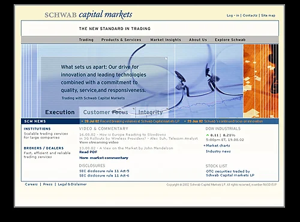Click the STOCK LIST heading

[x=217, y=166]
